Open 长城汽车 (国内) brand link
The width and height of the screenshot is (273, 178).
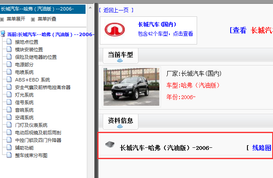[157, 24]
